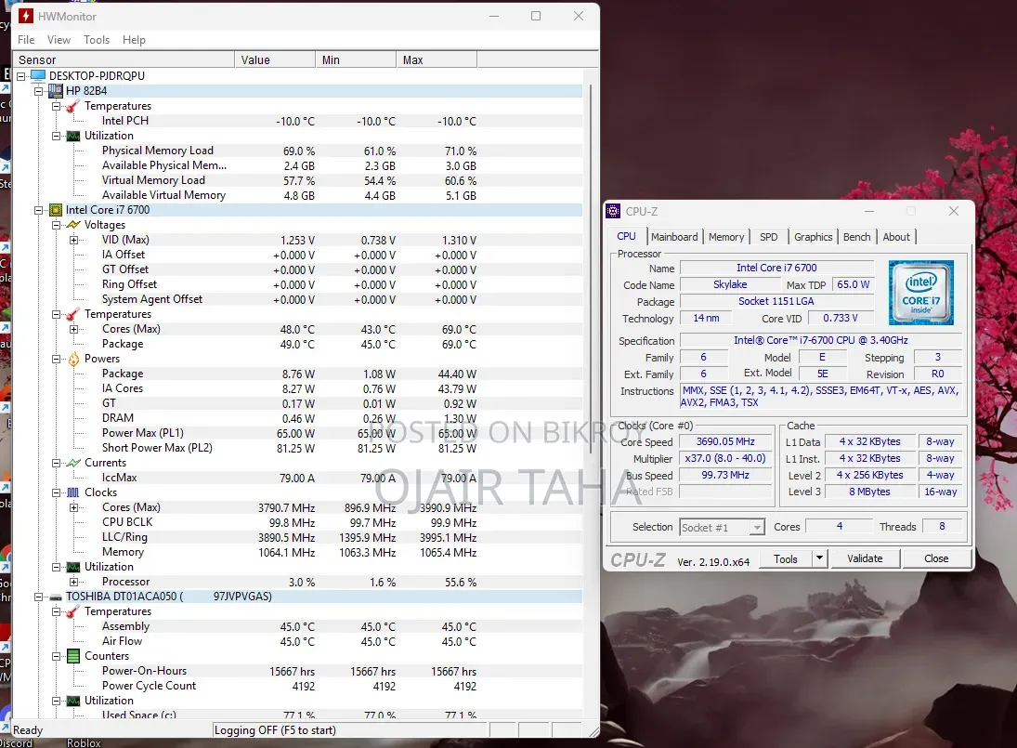Switch to the SPD tab in CPU-Z
Screen dimensions: 1017x748
click(x=769, y=237)
